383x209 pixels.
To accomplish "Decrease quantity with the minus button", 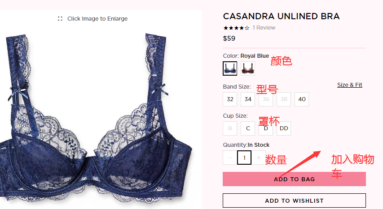I will coord(230,158).
